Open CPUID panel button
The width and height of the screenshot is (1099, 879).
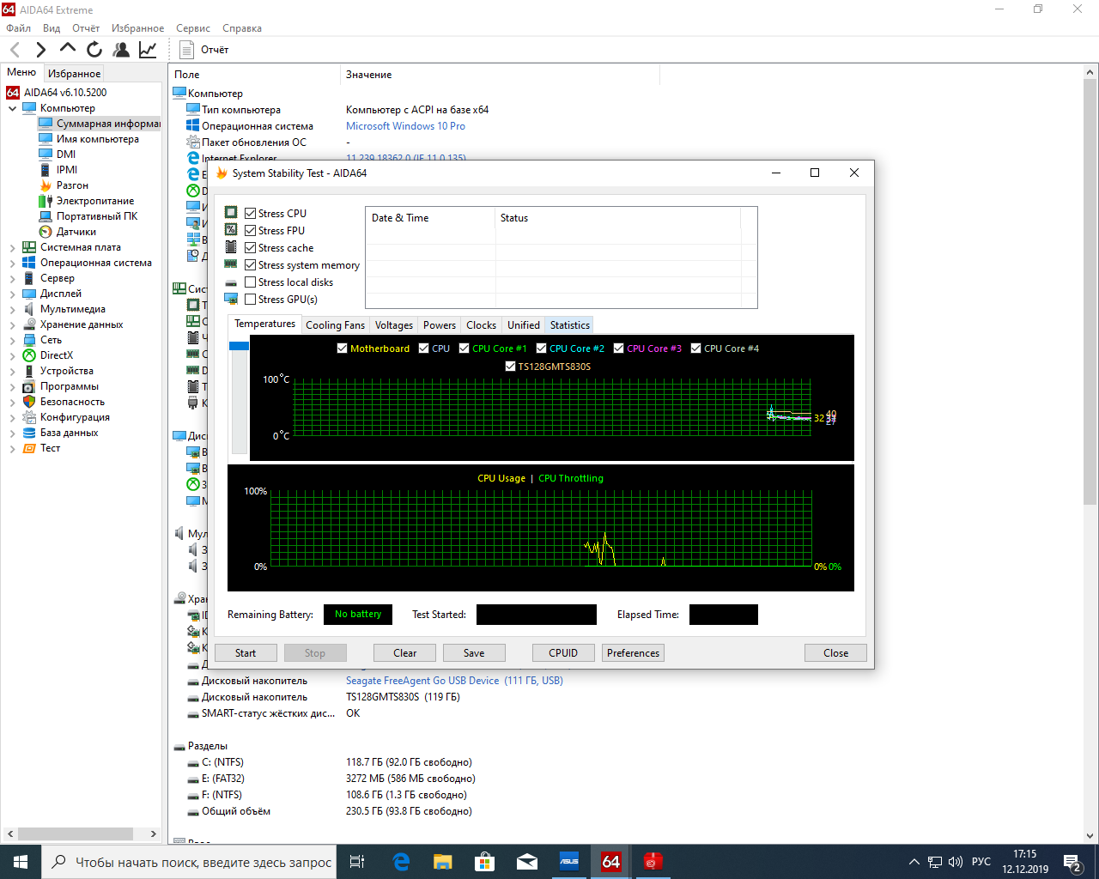click(563, 653)
